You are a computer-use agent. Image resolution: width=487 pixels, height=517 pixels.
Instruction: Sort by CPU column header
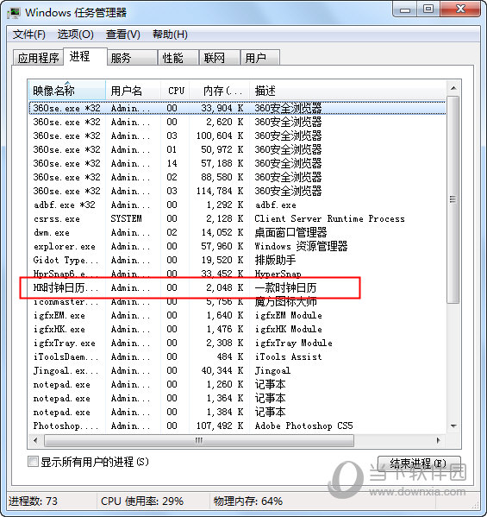(x=175, y=90)
